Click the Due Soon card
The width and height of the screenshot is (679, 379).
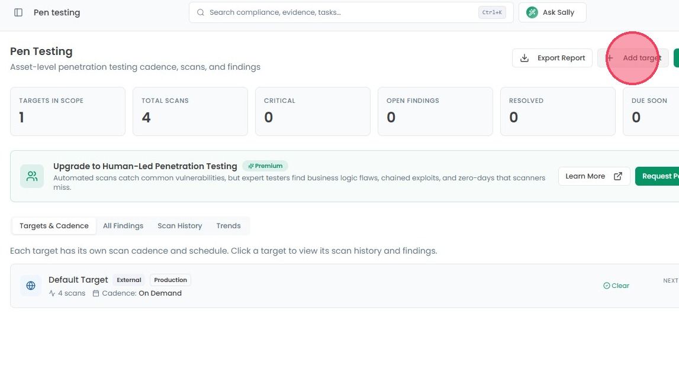(651, 112)
